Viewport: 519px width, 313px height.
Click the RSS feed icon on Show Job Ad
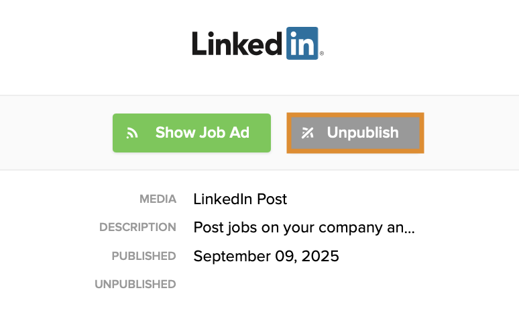(x=133, y=133)
